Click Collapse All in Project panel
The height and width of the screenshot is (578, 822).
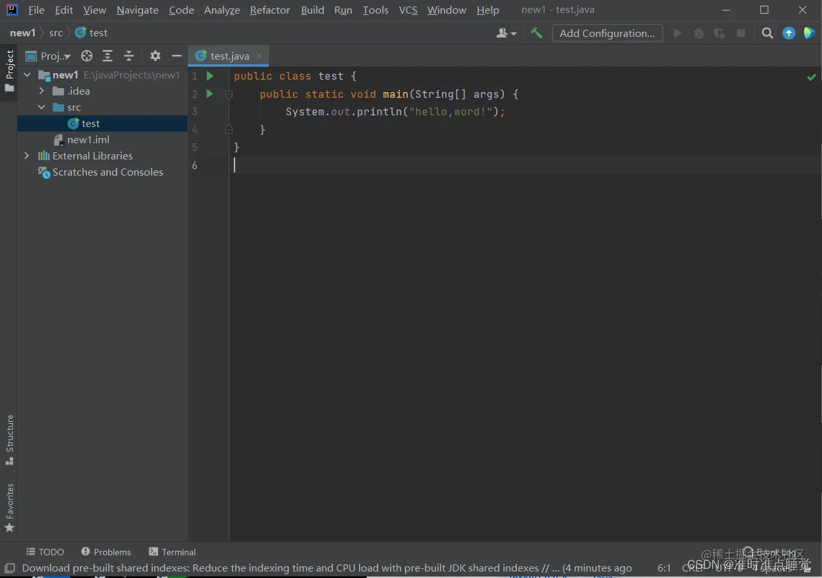129,56
